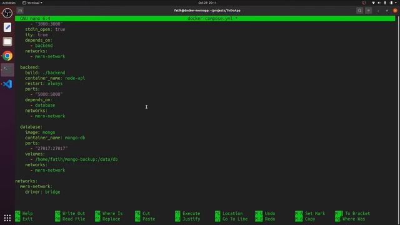Click the "tty: true" line
Image resolution: width=400 pixels, height=225 pixels.
(x=36, y=35)
